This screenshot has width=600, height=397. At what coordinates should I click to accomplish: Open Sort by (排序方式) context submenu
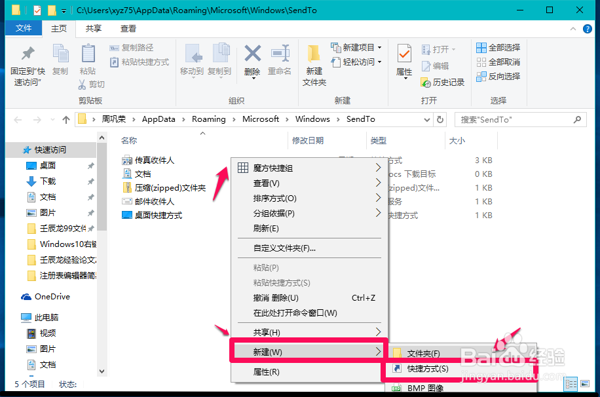[x=309, y=198]
